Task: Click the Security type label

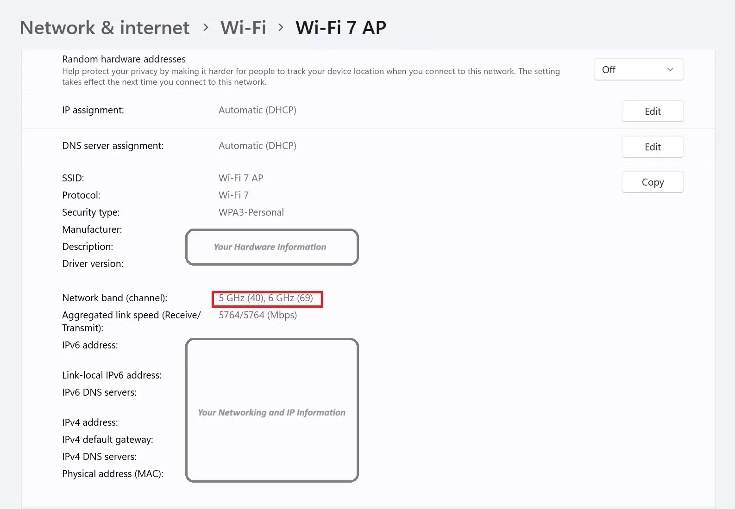Action: [91, 212]
